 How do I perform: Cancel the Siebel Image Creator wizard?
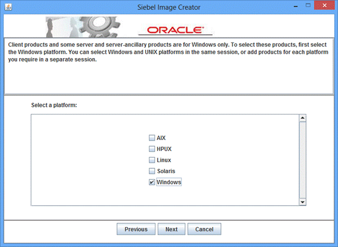(x=204, y=229)
